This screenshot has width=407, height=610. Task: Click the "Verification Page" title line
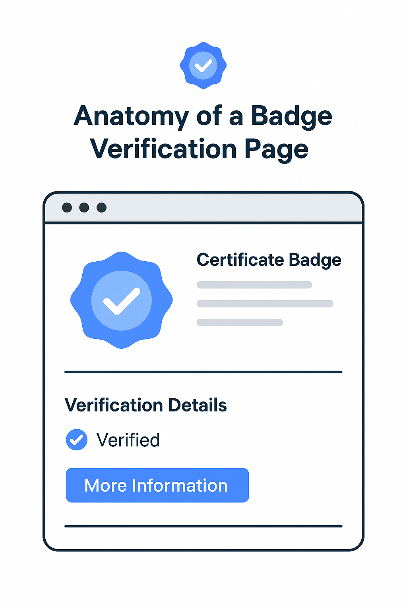(199, 149)
